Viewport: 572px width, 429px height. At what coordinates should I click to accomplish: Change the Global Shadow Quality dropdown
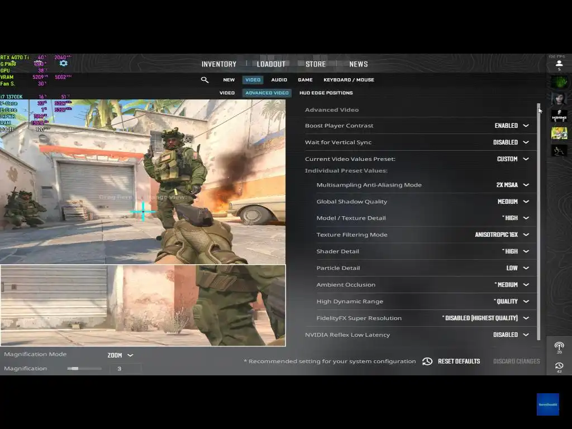(x=513, y=201)
